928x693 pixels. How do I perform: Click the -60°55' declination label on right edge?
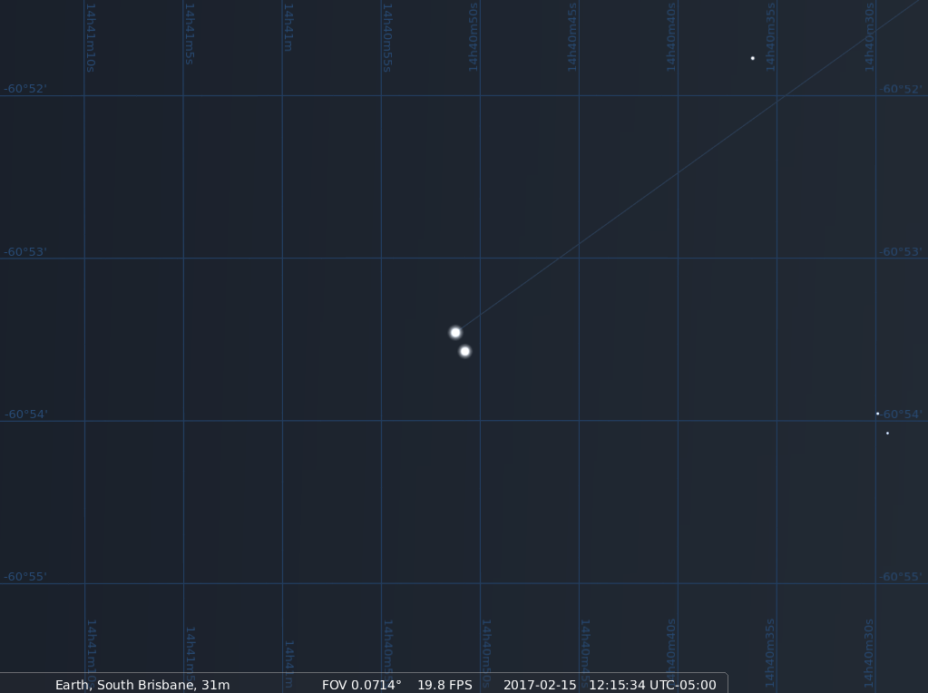tap(902, 577)
